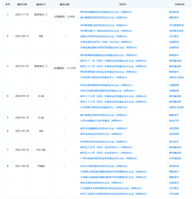
Task: Open 杭州达晨创程股权投资基金合伙企业 link
Action: [x=106, y=85]
